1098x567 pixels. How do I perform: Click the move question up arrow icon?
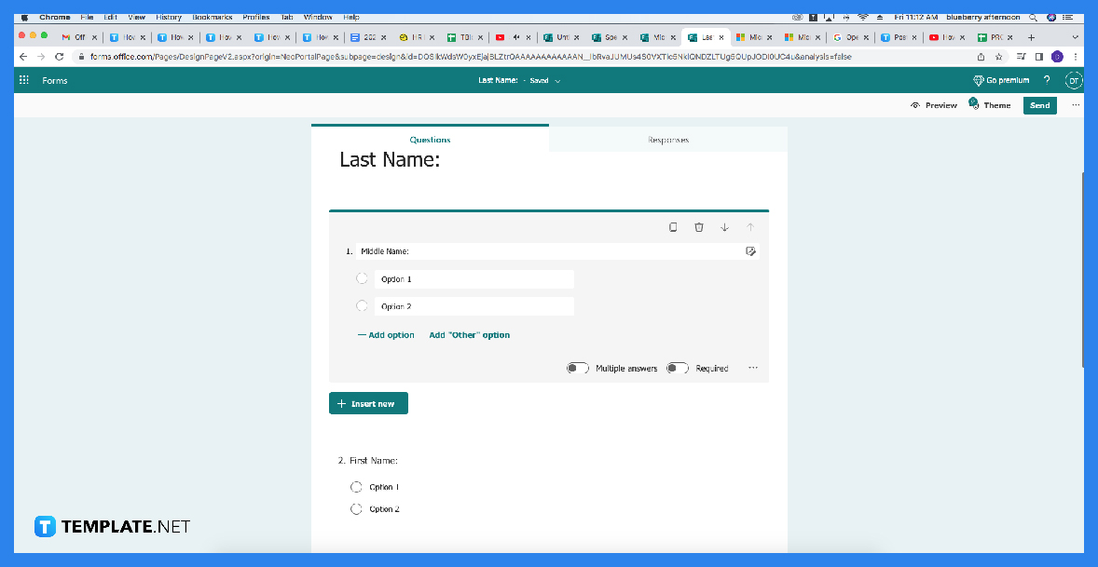click(x=749, y=226)
